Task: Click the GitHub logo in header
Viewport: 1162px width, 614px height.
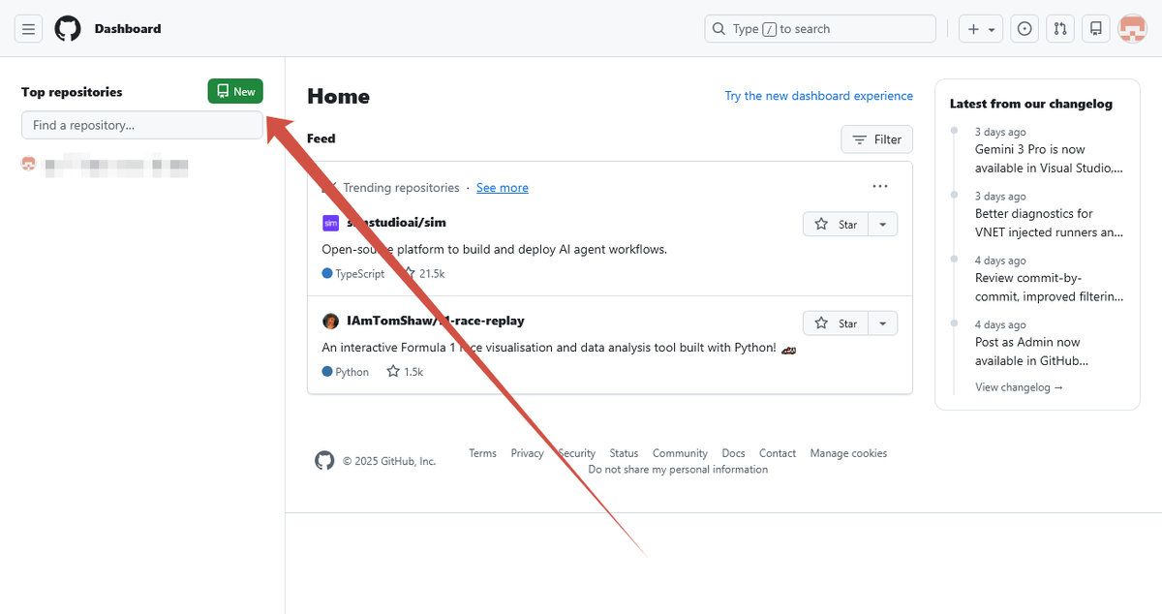Action: [68, 29]
